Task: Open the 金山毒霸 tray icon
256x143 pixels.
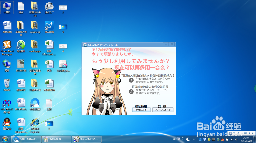Action: pos(200,139)
